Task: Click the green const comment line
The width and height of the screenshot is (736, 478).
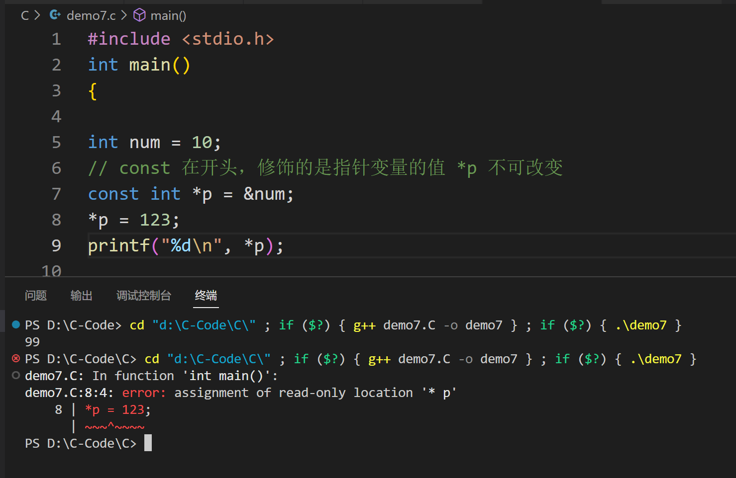Action: pos(325,168)
